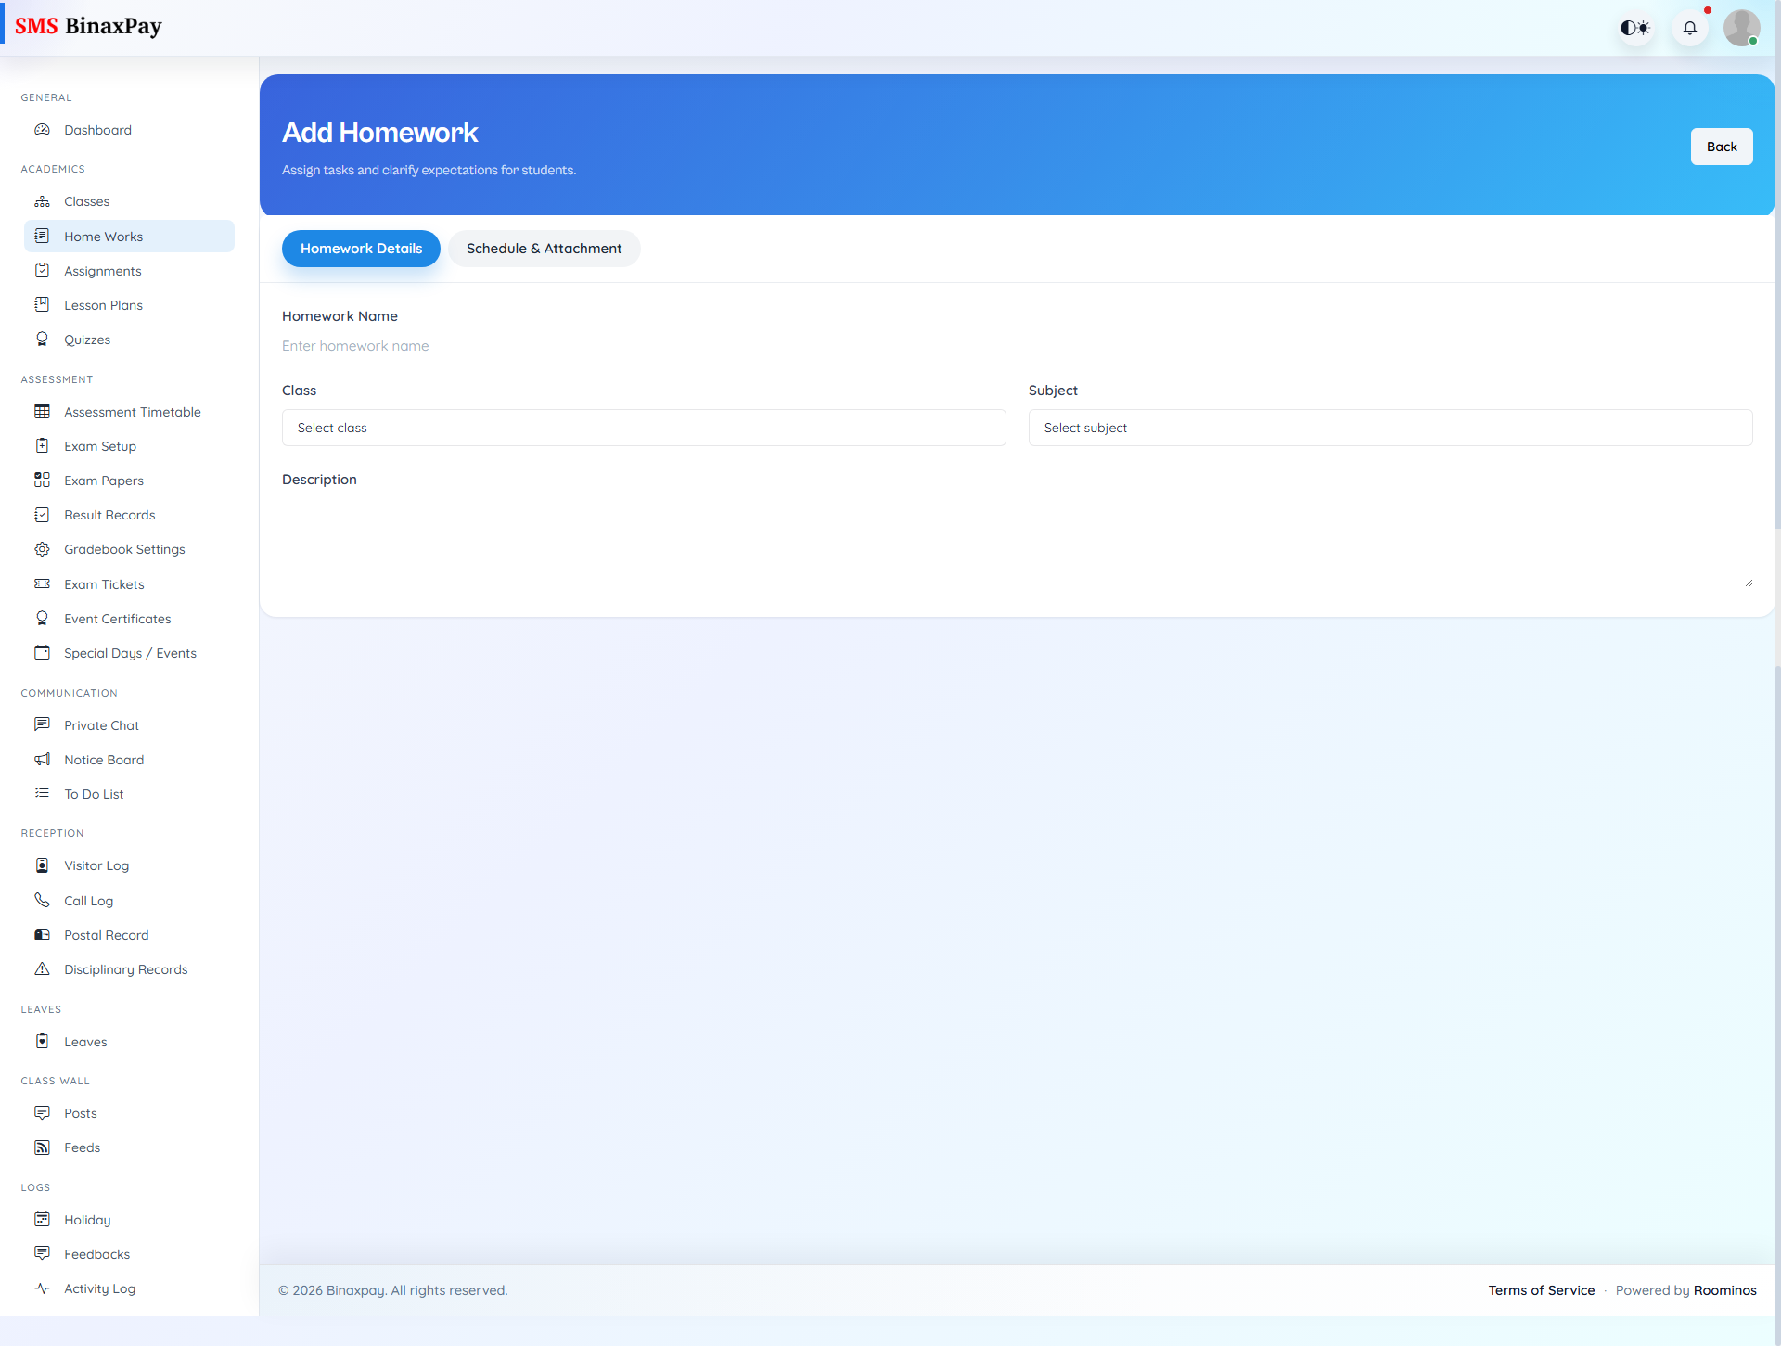Screen dimensions: 1781x1346
Task: Open the Home Works section icon
Action: [x=43, y=236]
